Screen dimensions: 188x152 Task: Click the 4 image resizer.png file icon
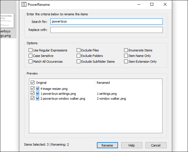tap(38, 89)
